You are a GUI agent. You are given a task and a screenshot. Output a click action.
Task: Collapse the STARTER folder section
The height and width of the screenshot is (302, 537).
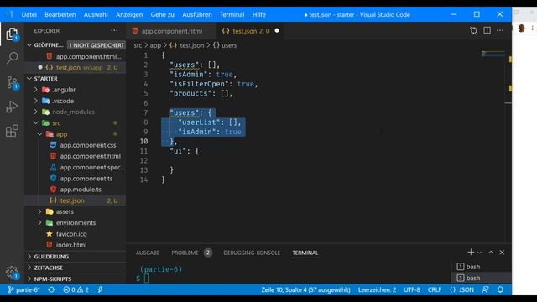(x=29, y=79)
